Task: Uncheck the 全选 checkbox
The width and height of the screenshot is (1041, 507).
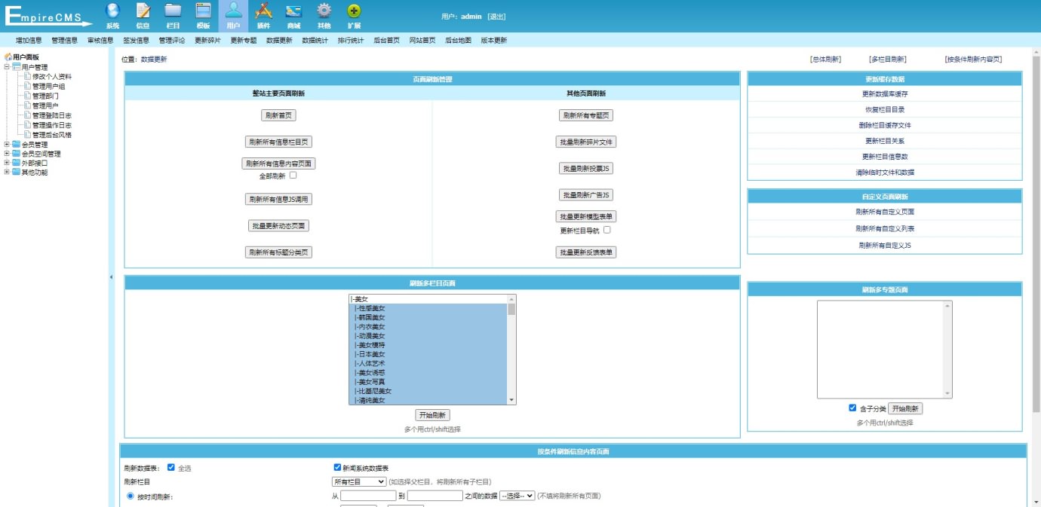Action: click(x=171, y=467)
